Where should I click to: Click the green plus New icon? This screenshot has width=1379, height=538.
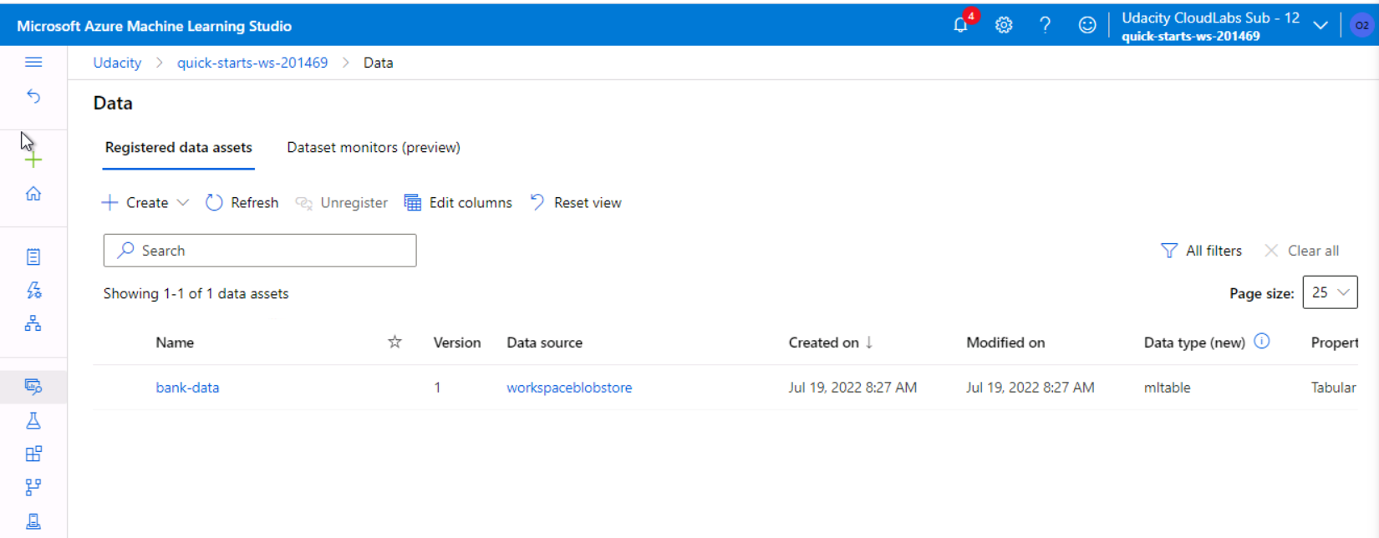pyautogui.click(x=33, y=160)
